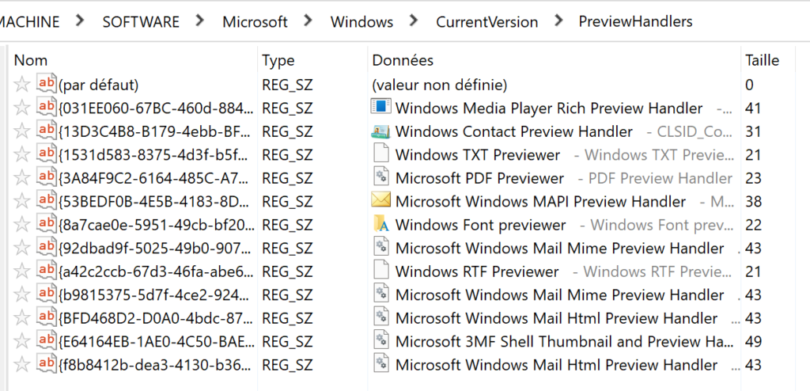Screen dimensions: 810x391
Task: Click the Windows Contact Preview Handler icon
Action: click(x=381, y=131)
